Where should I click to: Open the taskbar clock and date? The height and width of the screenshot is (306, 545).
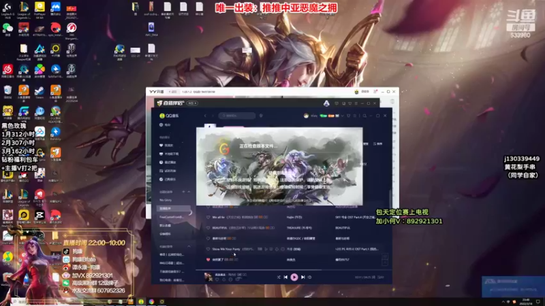526,301
